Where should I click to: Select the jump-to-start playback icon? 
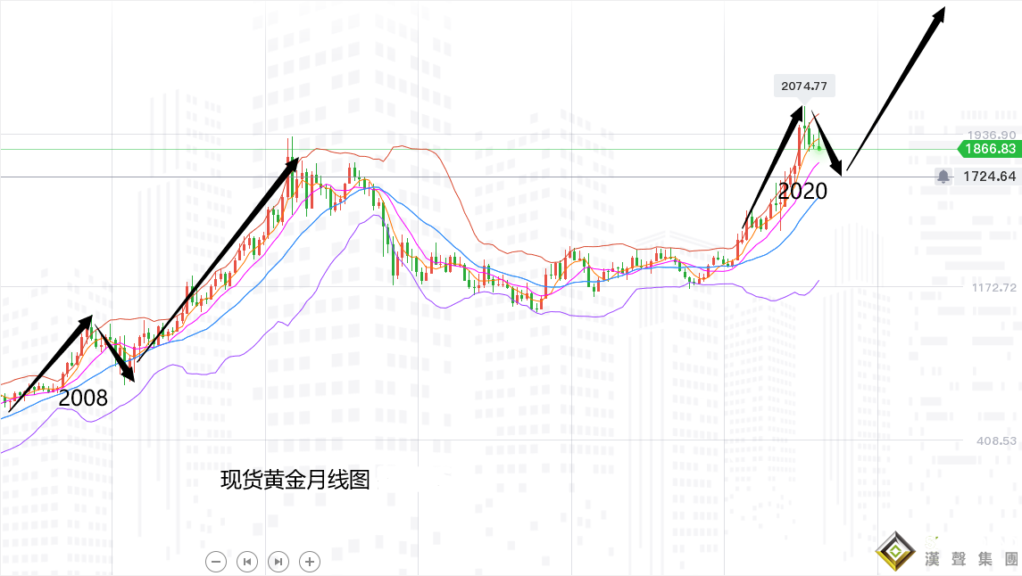[246, 562]
